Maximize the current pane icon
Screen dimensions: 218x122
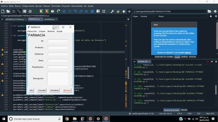98,11
